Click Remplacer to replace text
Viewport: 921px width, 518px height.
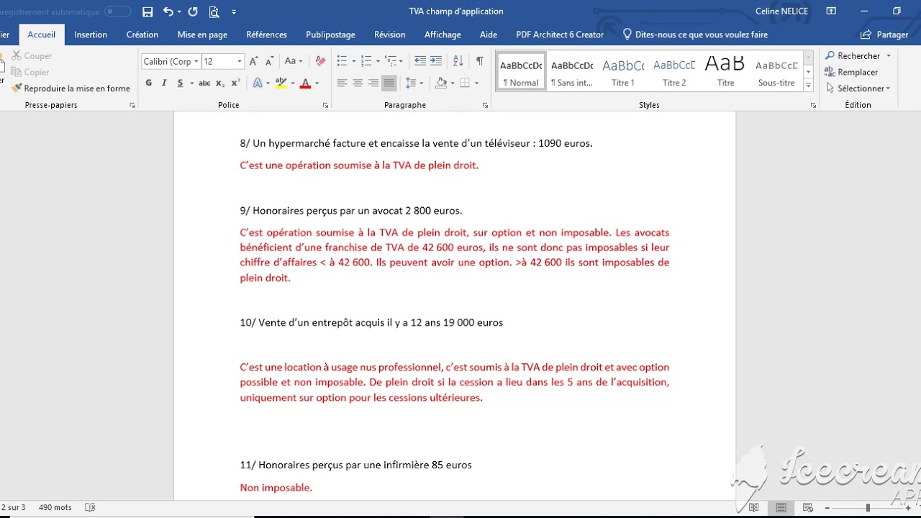click(852, 72)
